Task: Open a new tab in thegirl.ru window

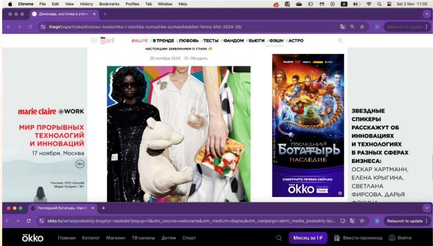Action: [105, 14]
